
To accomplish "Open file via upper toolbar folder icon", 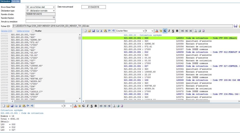I will click(89, 31).
